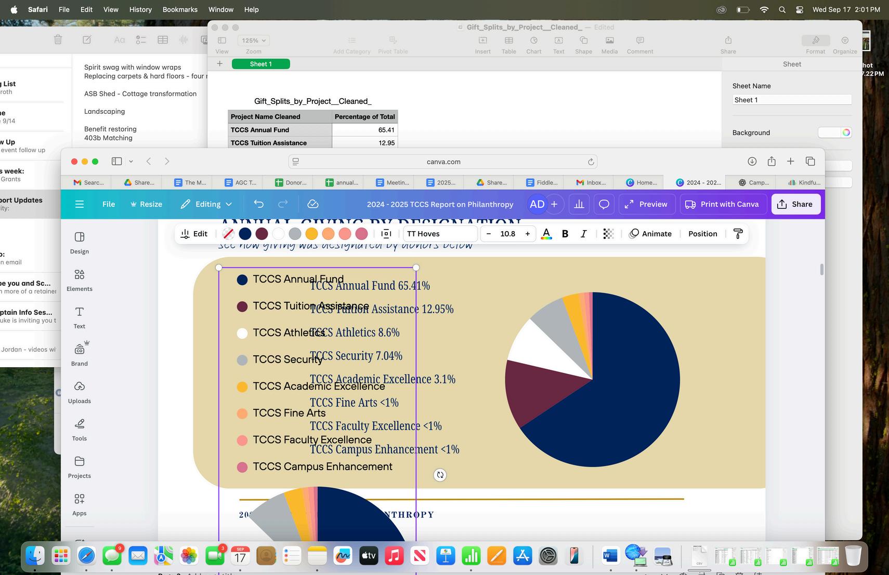The image size is (889, 575).
Task: Open the comments speech bubble in Canva
Action: [604, 204]
